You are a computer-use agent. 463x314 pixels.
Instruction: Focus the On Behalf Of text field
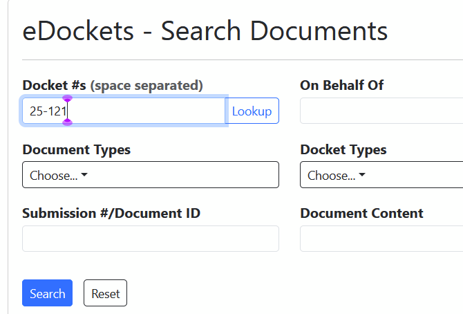click(x=381, y=111)
